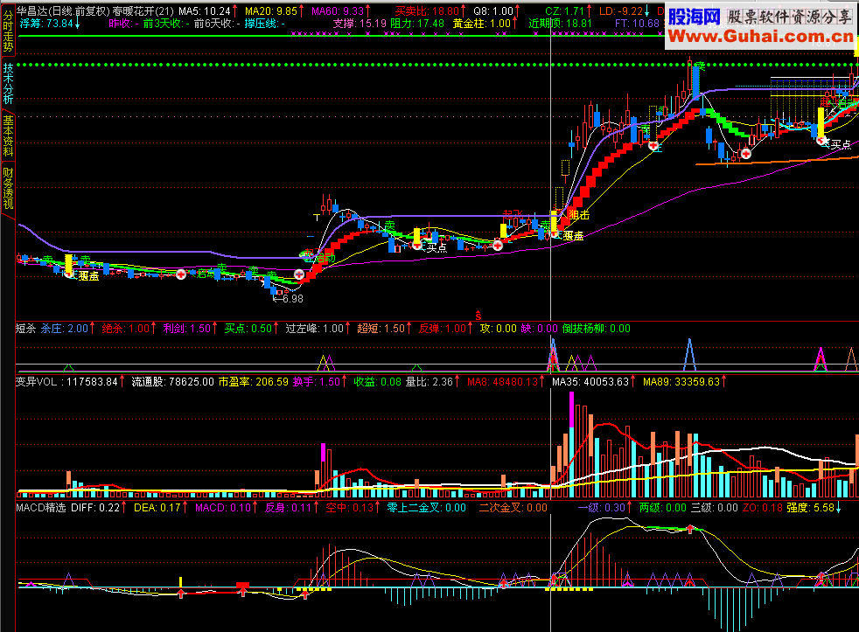Open the 基本资料 sidebar tab
Viewport: 859px width, 632px height.
point(8,135)
